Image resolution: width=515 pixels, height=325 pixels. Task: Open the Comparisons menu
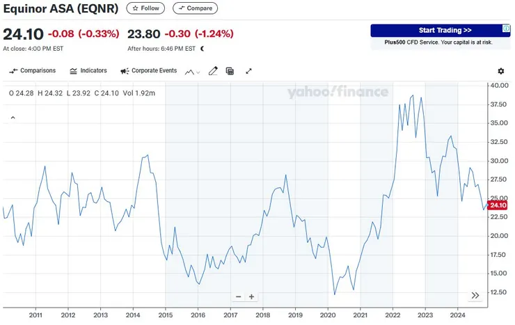click(32, 70)
